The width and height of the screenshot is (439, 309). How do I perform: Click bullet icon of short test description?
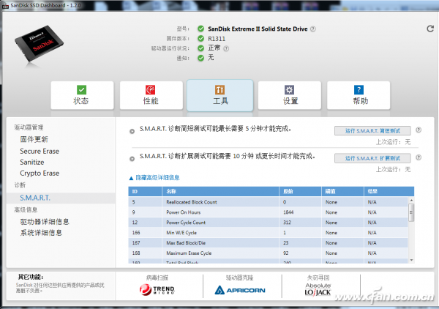pyautogui.click(x=132, y=131)
